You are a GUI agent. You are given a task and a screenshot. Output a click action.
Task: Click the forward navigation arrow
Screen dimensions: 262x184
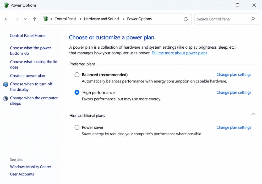point(17,19)
